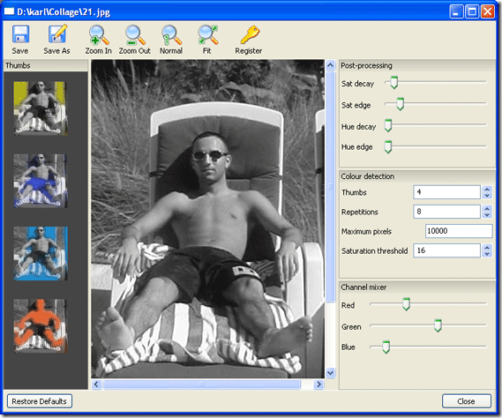Click the Close button at bottom
The image size is (502, 418).
coord(466,401)
